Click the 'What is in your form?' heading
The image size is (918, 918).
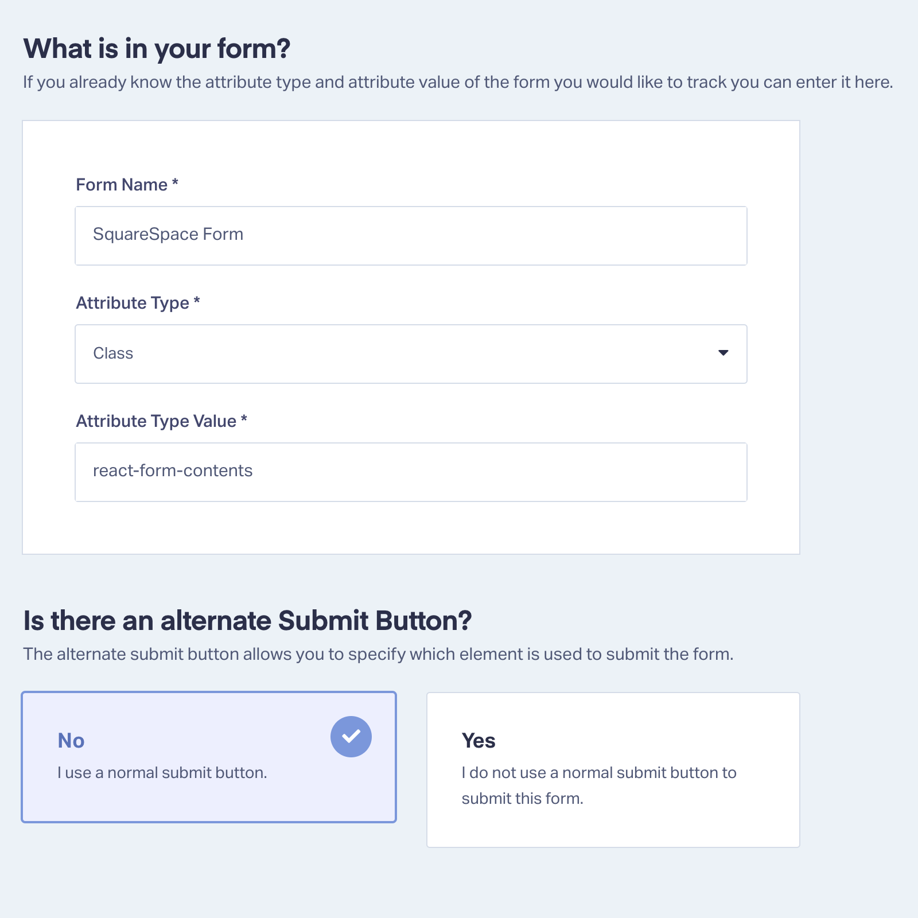[x=157, y=49]
